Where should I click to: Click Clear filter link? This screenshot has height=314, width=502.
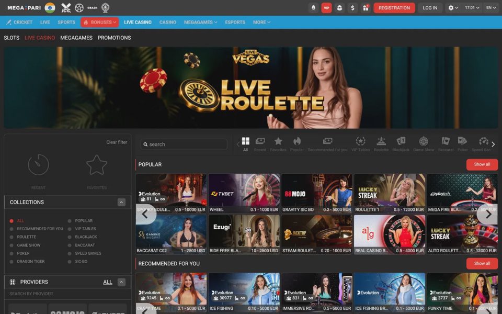(x=117, y=142)
